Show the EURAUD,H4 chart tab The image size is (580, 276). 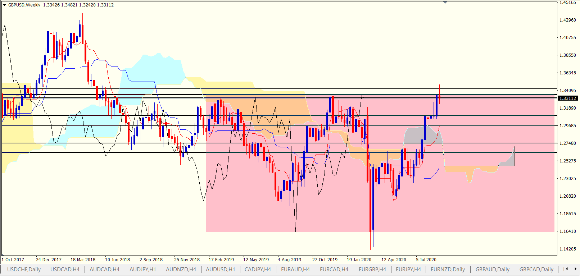295,270
